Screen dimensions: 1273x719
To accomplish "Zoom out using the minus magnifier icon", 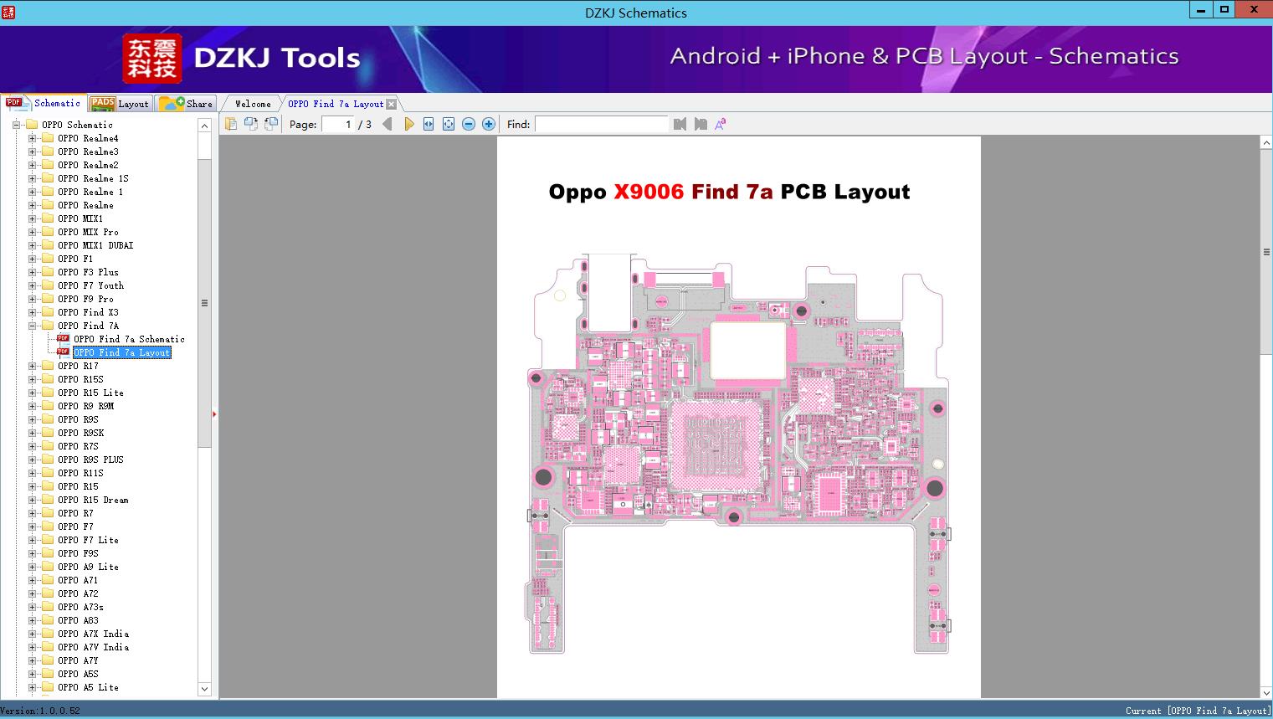I will coord(469,123).
